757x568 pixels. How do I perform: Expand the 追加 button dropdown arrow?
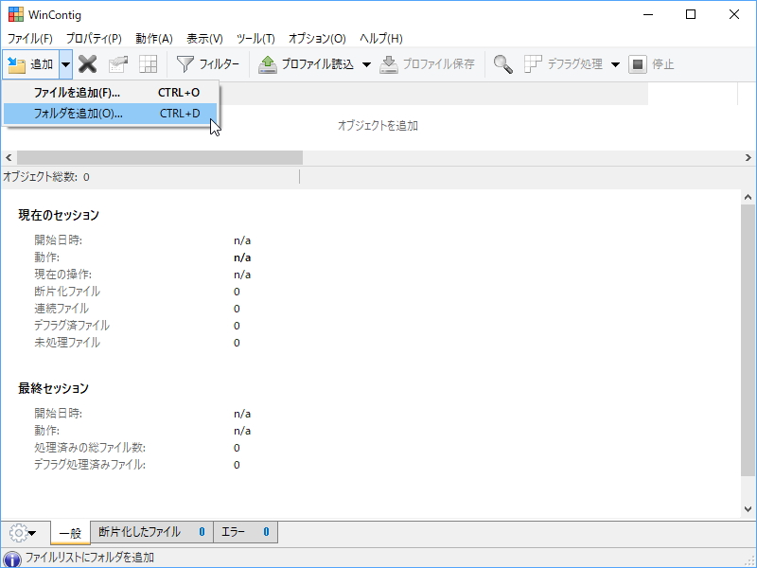(64, 65)
